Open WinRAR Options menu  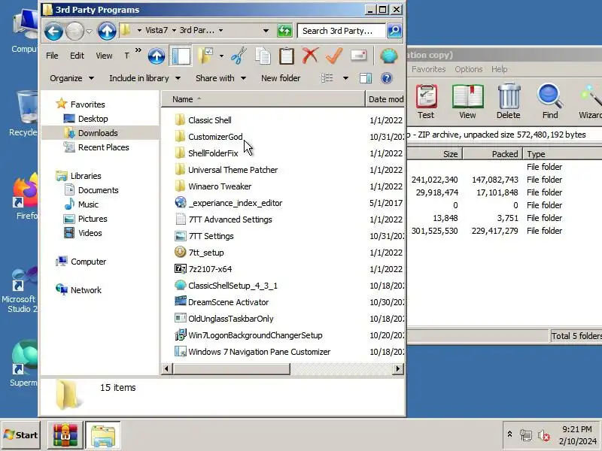click(x=468, y=69)
